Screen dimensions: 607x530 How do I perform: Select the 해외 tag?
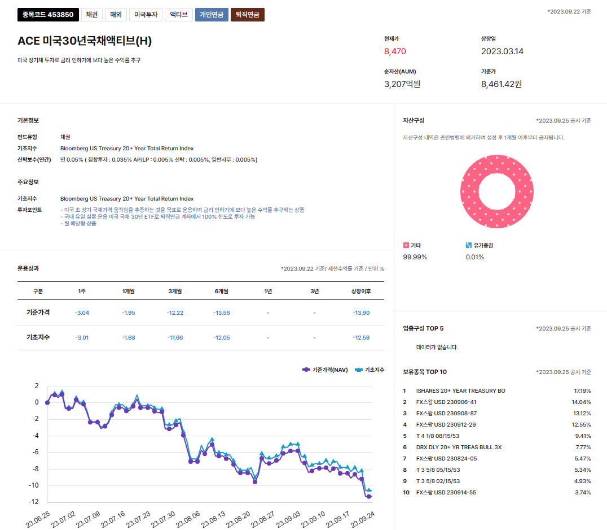(x=116, y=15)
